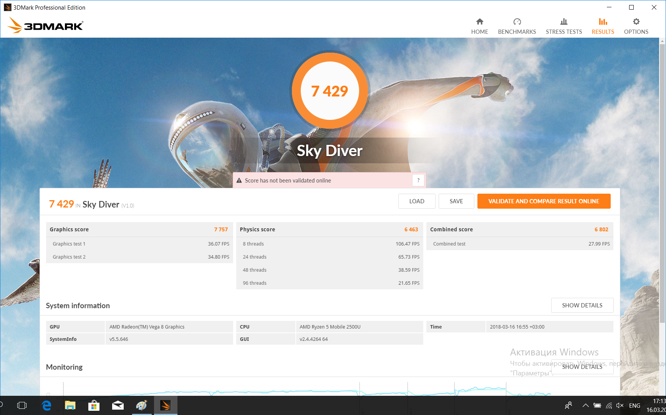
Task: Open Paint app from taskbar
Action: coord(141,405)
